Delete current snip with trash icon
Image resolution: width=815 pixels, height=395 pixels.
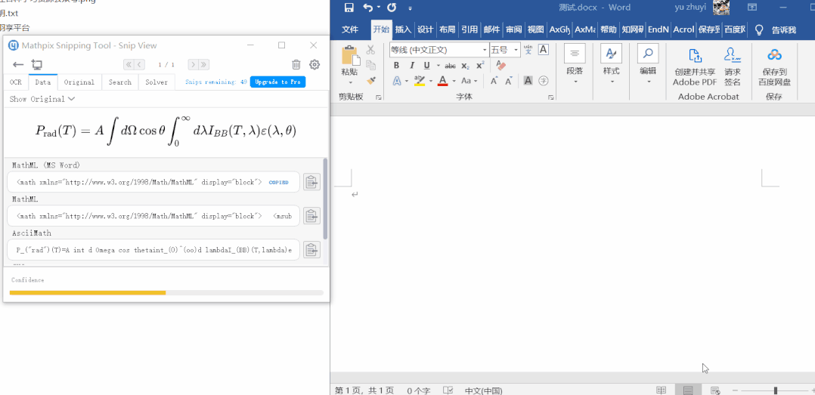296,65
